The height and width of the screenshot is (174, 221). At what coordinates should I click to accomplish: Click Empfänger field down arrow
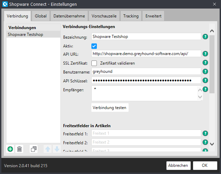[200, 97]
